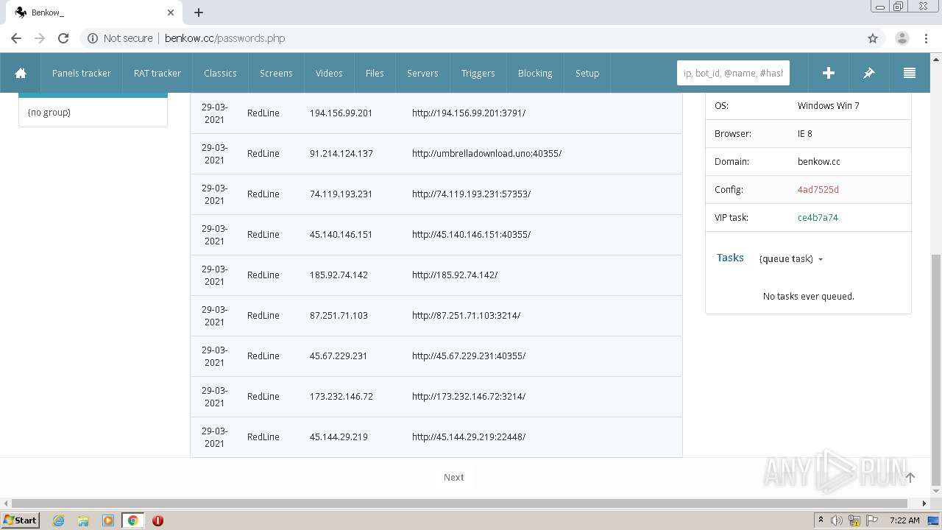Open Internet Explorer from taskbar

coord(58,520)
